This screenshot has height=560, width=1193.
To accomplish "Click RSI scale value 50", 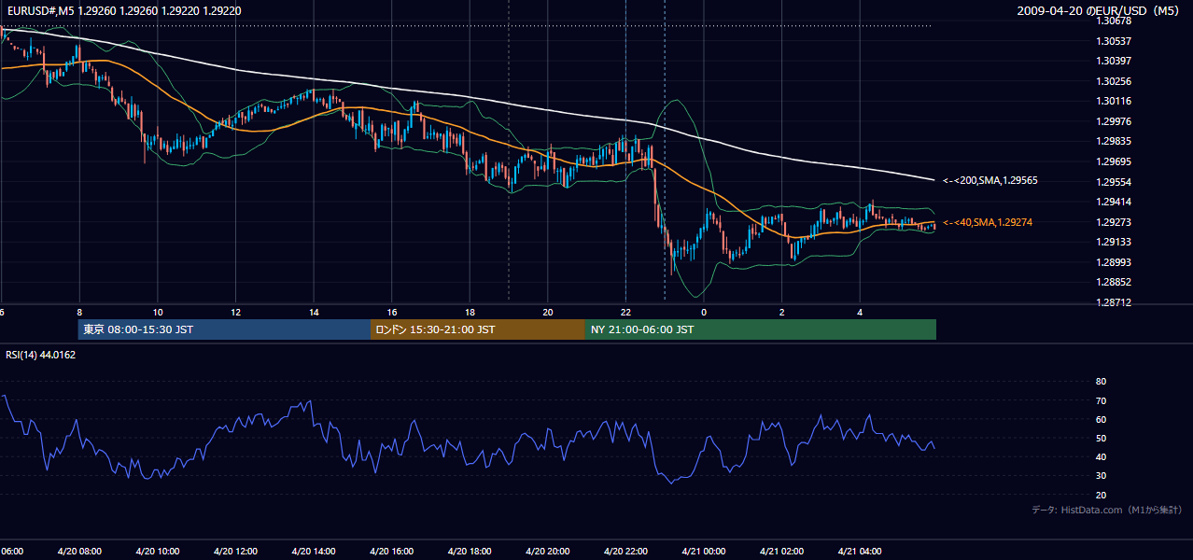I will 1102,438.
